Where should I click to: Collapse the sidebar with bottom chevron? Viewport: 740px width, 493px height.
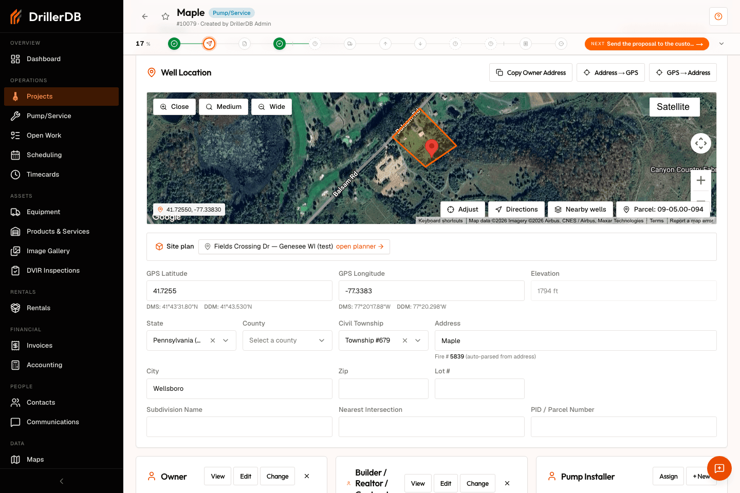coord(62,481)
